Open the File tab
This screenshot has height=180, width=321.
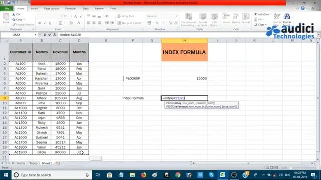(7, 9)
